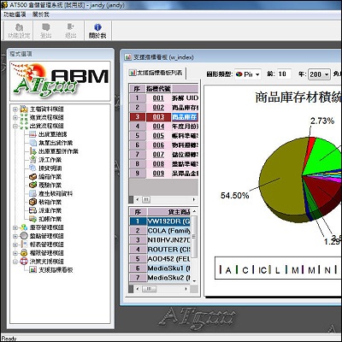Click 扣帳作業 icon in tree
Image resolution: width=342 pixels, height=342 pixels.
(33, 219)
